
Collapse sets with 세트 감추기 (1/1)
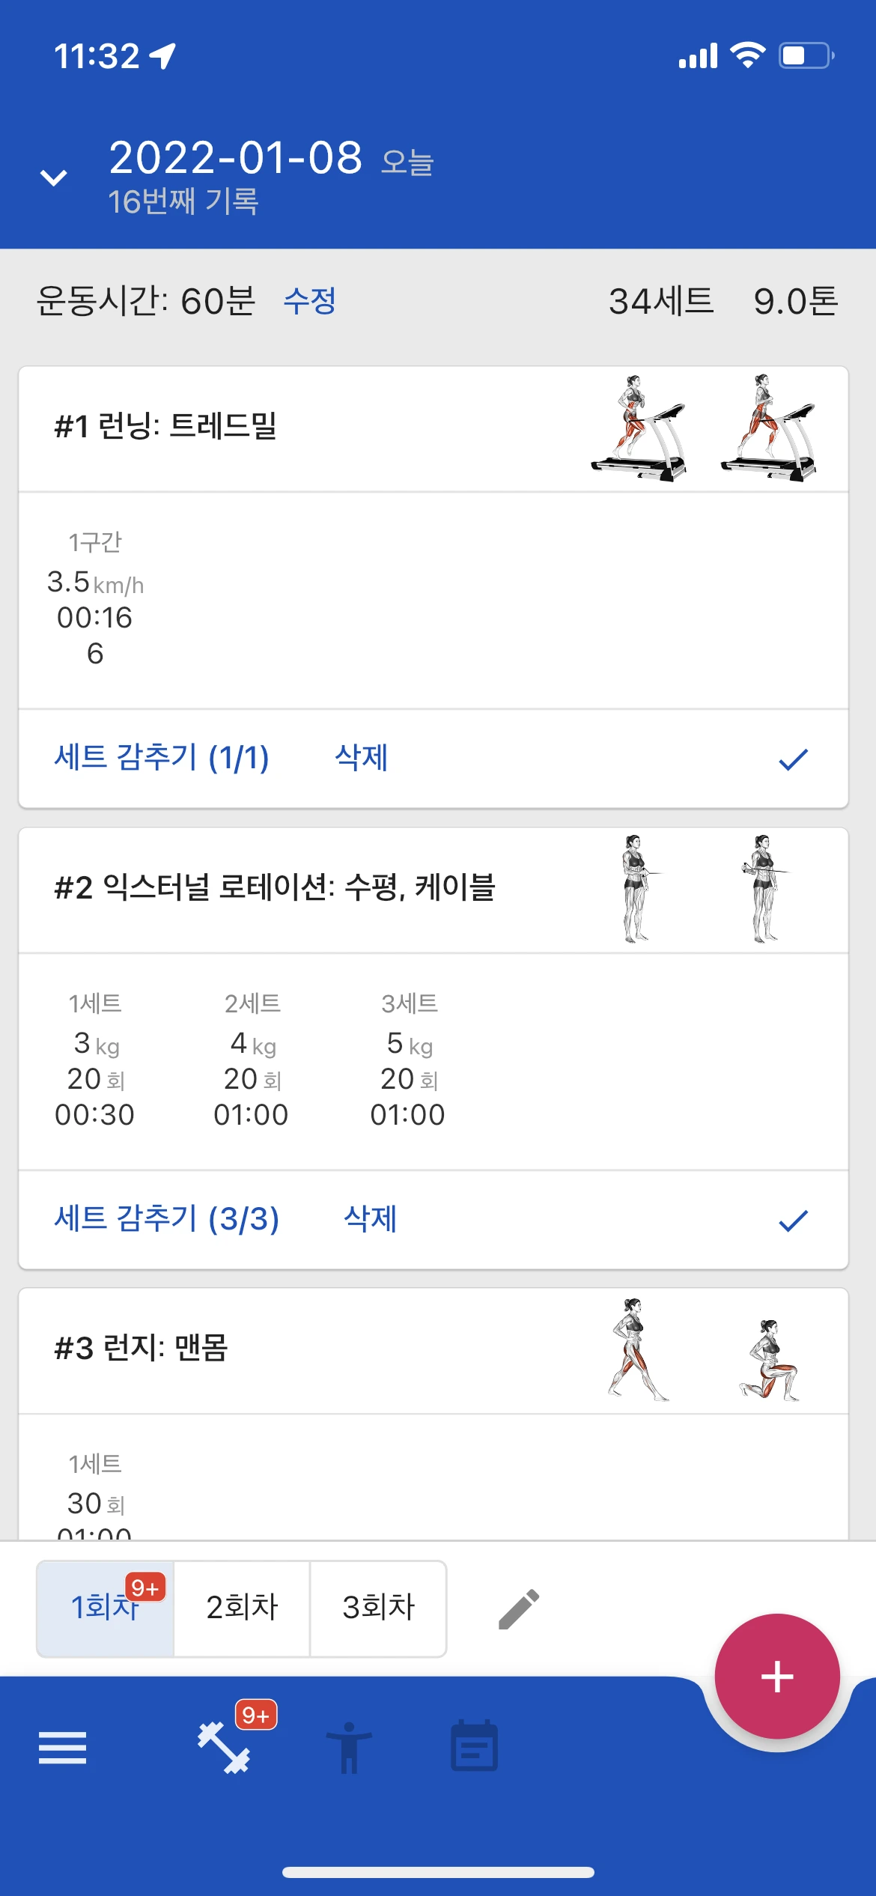coord(162,758)
